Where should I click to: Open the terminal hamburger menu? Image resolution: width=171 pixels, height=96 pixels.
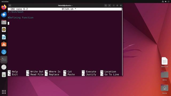(110, 5)
